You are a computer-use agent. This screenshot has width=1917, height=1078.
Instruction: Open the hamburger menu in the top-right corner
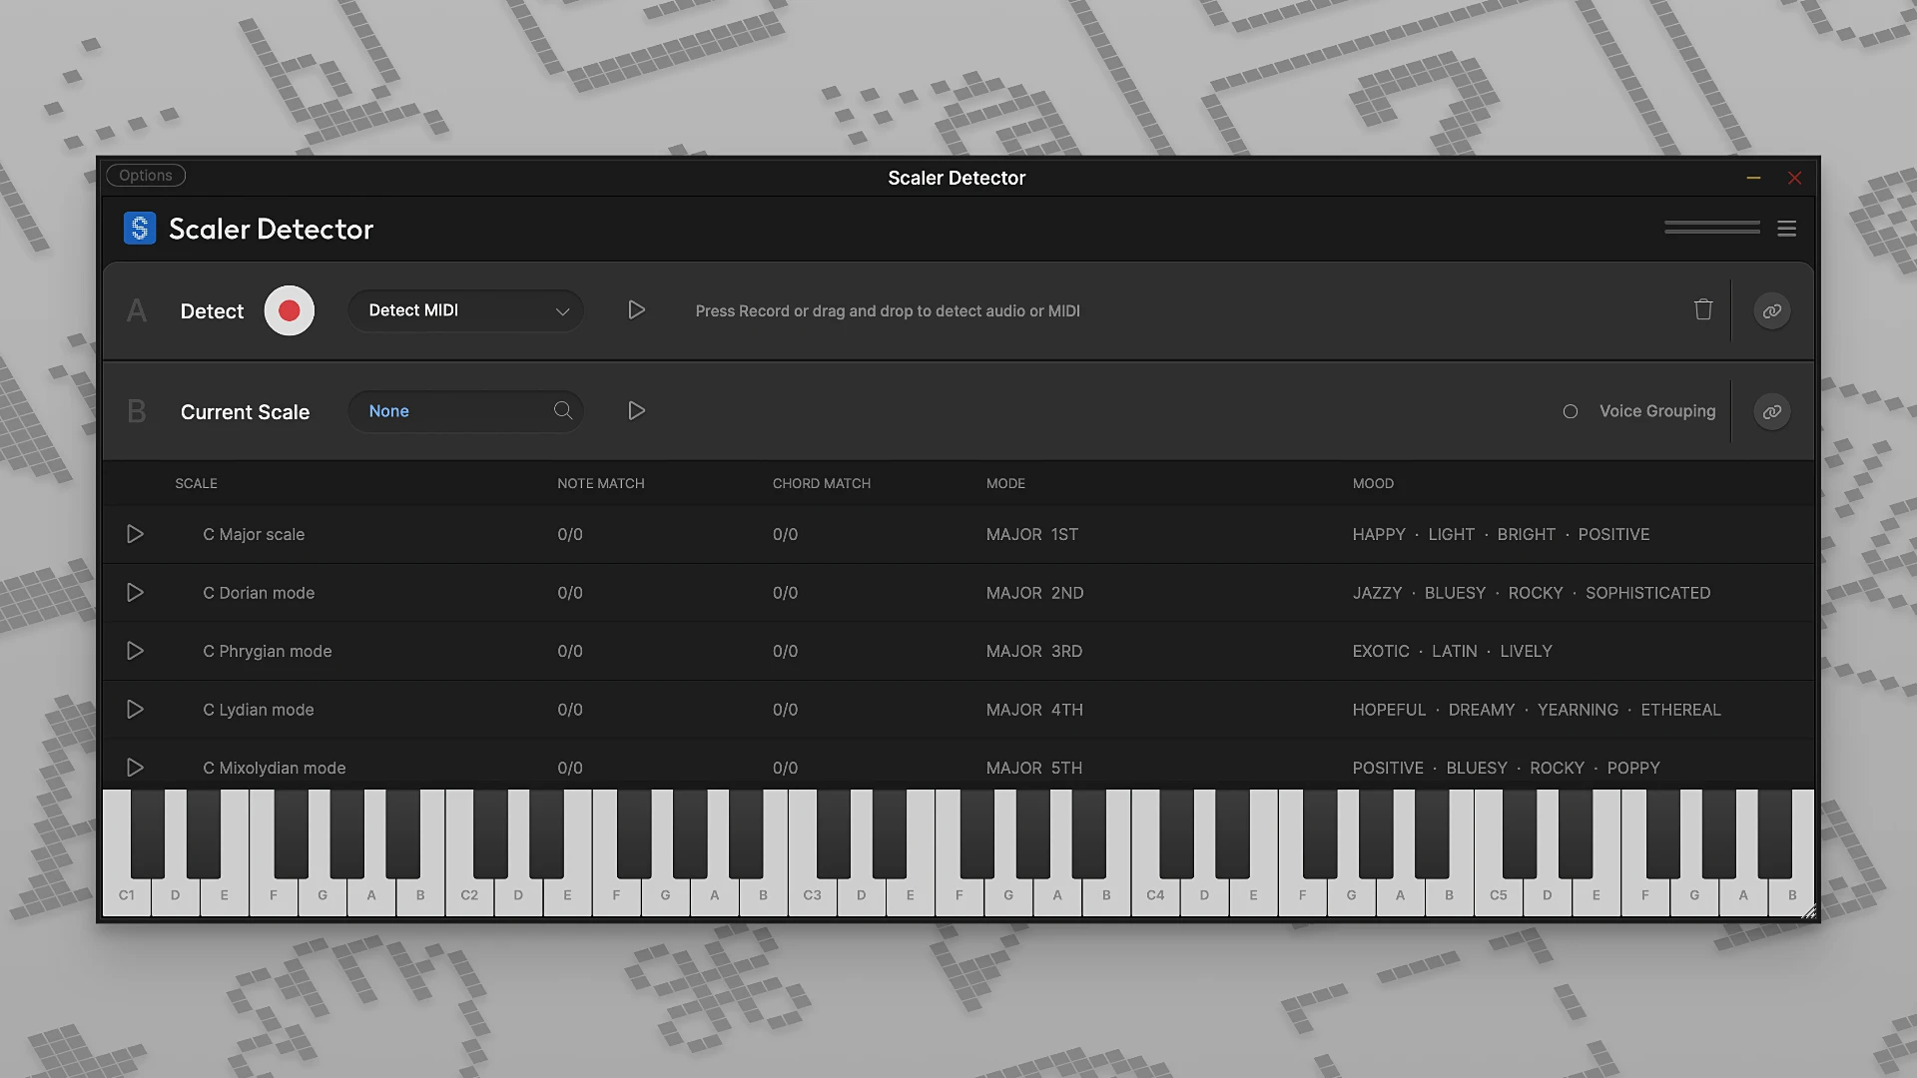pyautogui.click(x=1786, y=229)
